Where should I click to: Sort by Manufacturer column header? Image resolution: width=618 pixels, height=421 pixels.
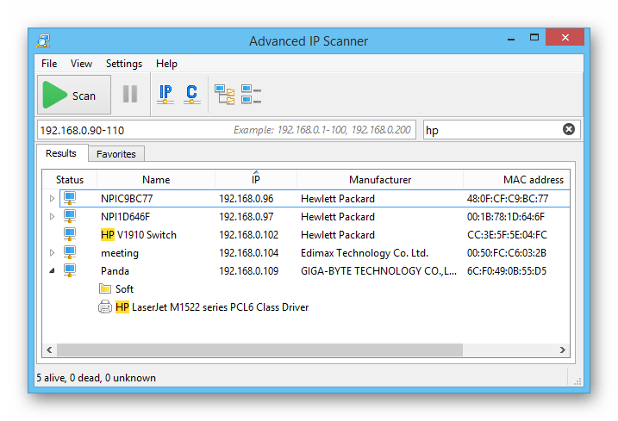[380, 180]
